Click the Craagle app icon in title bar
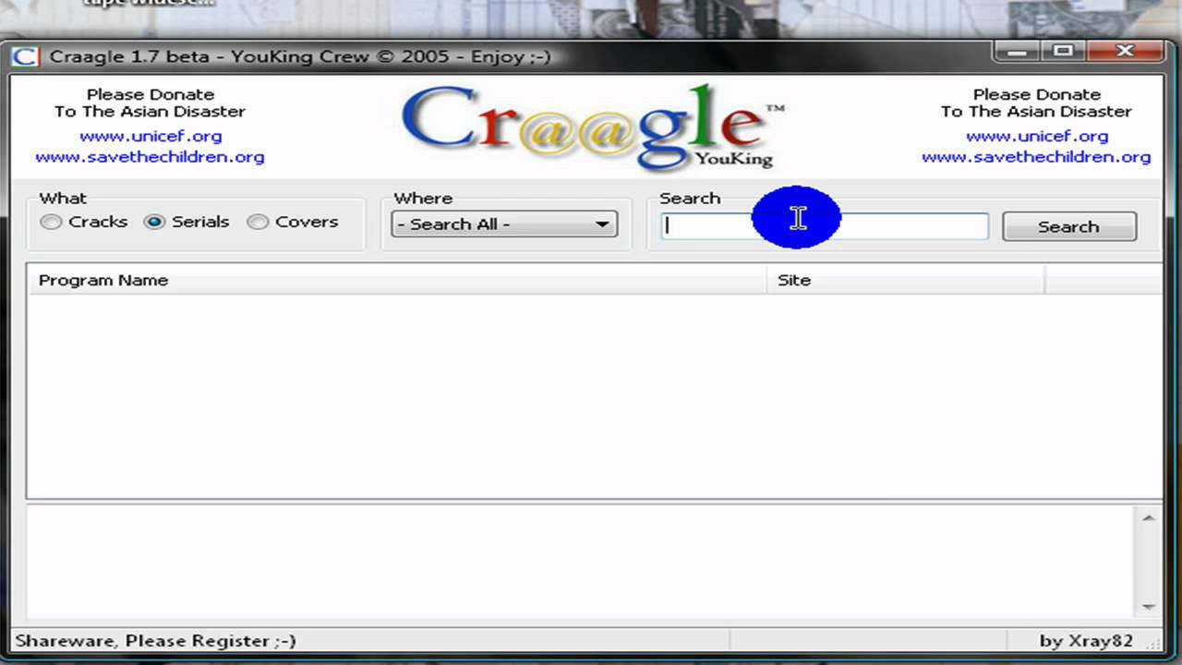 pos(25,56)
